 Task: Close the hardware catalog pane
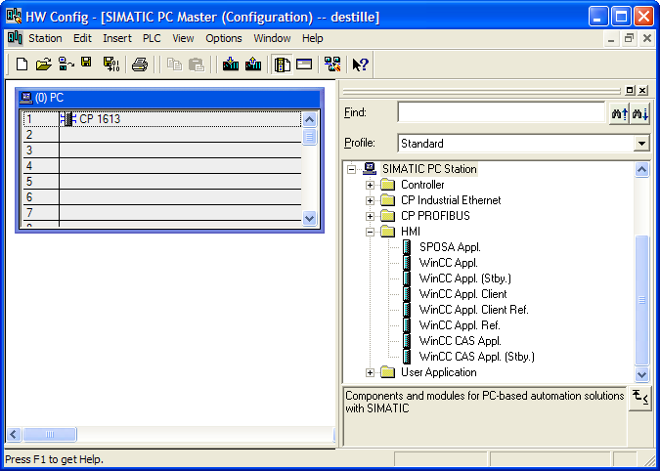point(642,90)
